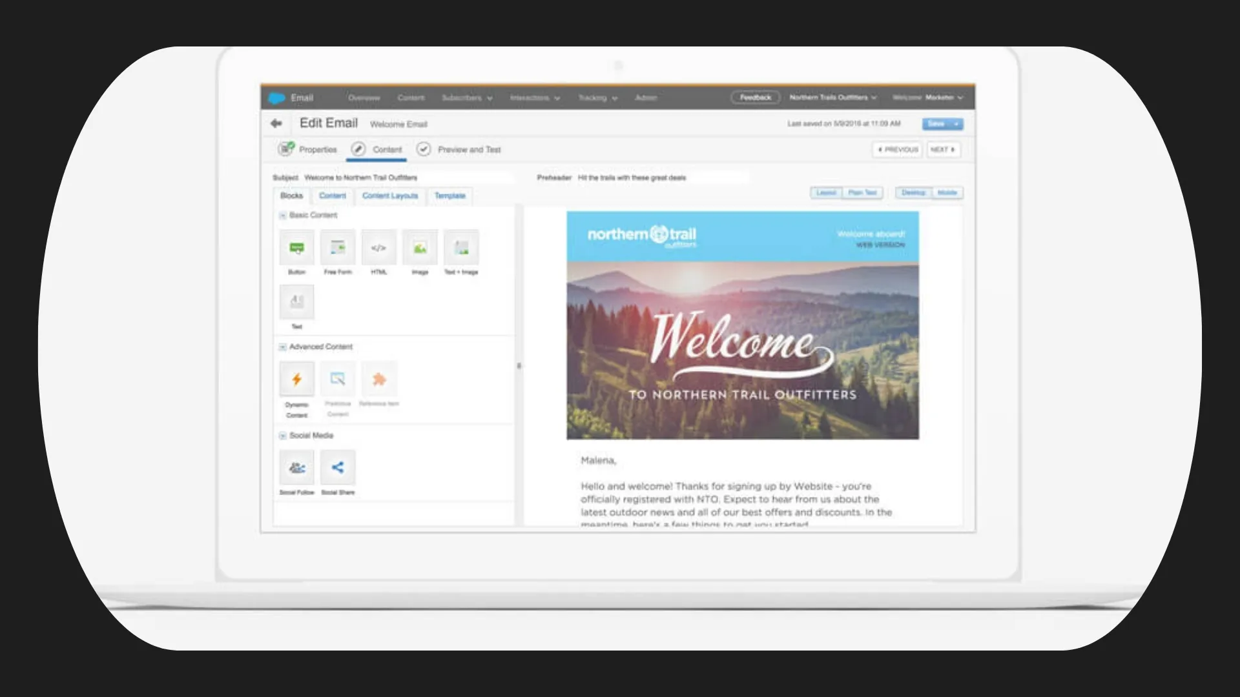1240x697 pixels.
Task: Open the Interactions dropdown menu
Action: (535, 98)
